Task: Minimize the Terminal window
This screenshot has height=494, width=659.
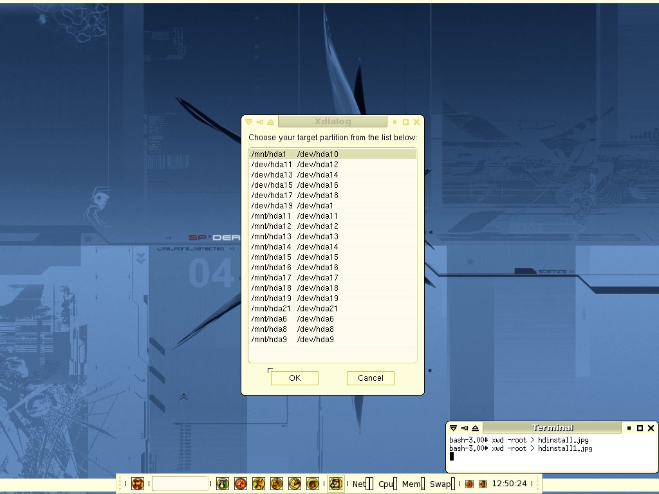Action: coord(629,428)
